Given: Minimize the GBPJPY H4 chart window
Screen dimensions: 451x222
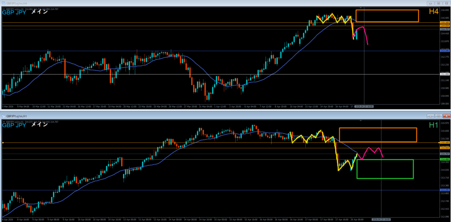Looking at the screenshot, I should tap(431, 3).
